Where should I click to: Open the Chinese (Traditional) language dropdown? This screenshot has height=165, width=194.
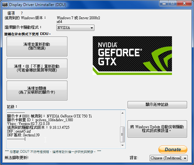coord(168,158)
